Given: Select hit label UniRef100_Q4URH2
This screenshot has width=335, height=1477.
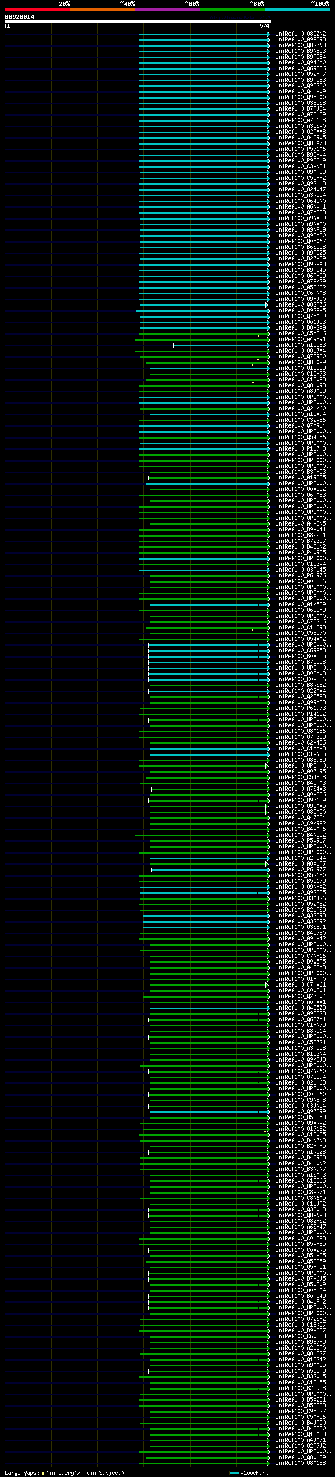Looking at the screenshot, I should tap(300, 1301).
